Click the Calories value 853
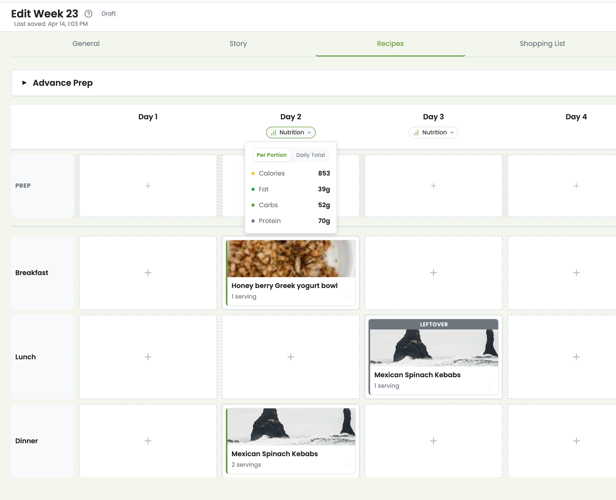This screenshot has width=616, height=500. [x=324, y=173]
